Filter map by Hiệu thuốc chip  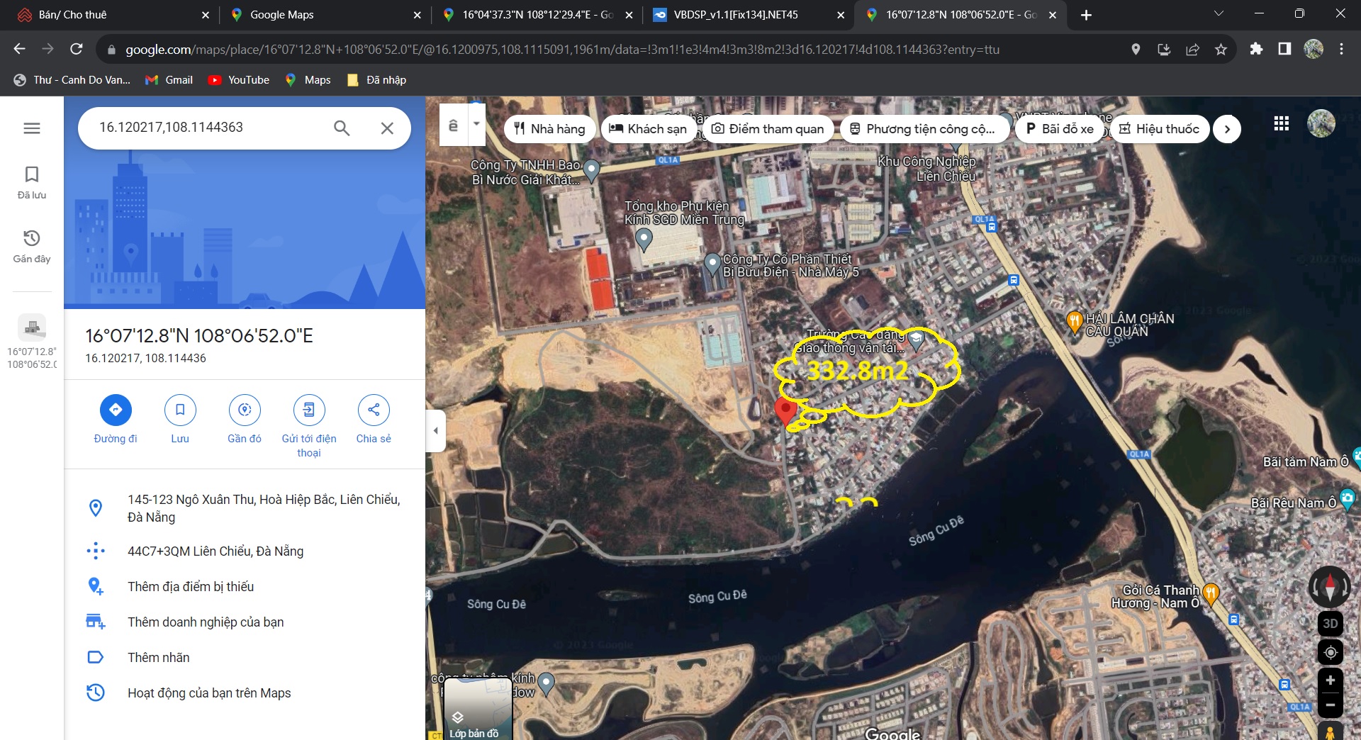(1159, 129)
